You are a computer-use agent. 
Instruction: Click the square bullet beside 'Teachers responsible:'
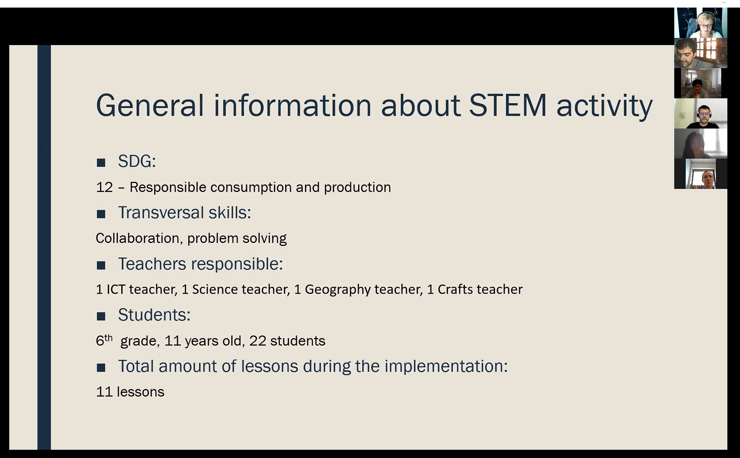point(101,265)
